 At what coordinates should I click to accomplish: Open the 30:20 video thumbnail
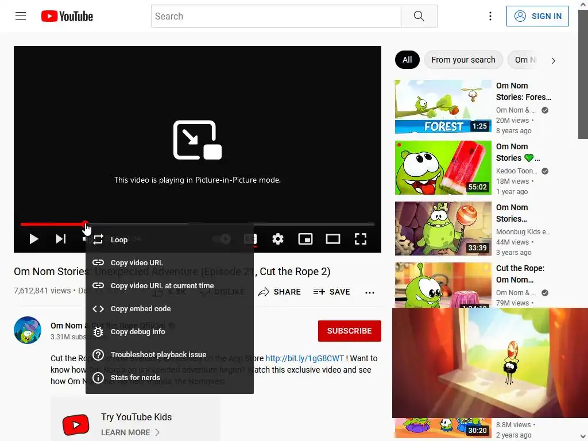443,428
